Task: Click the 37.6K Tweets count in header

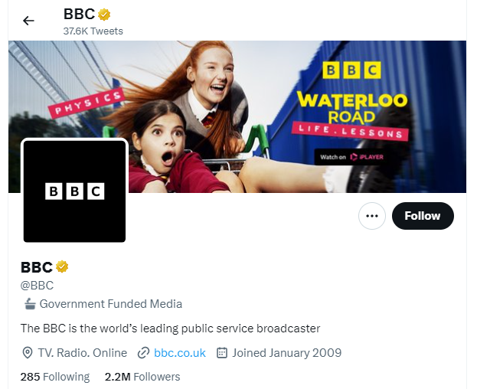Action: point(93,31)
